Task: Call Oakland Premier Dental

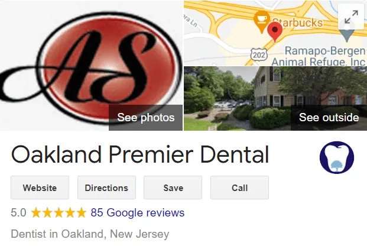Action: [239, 187]
